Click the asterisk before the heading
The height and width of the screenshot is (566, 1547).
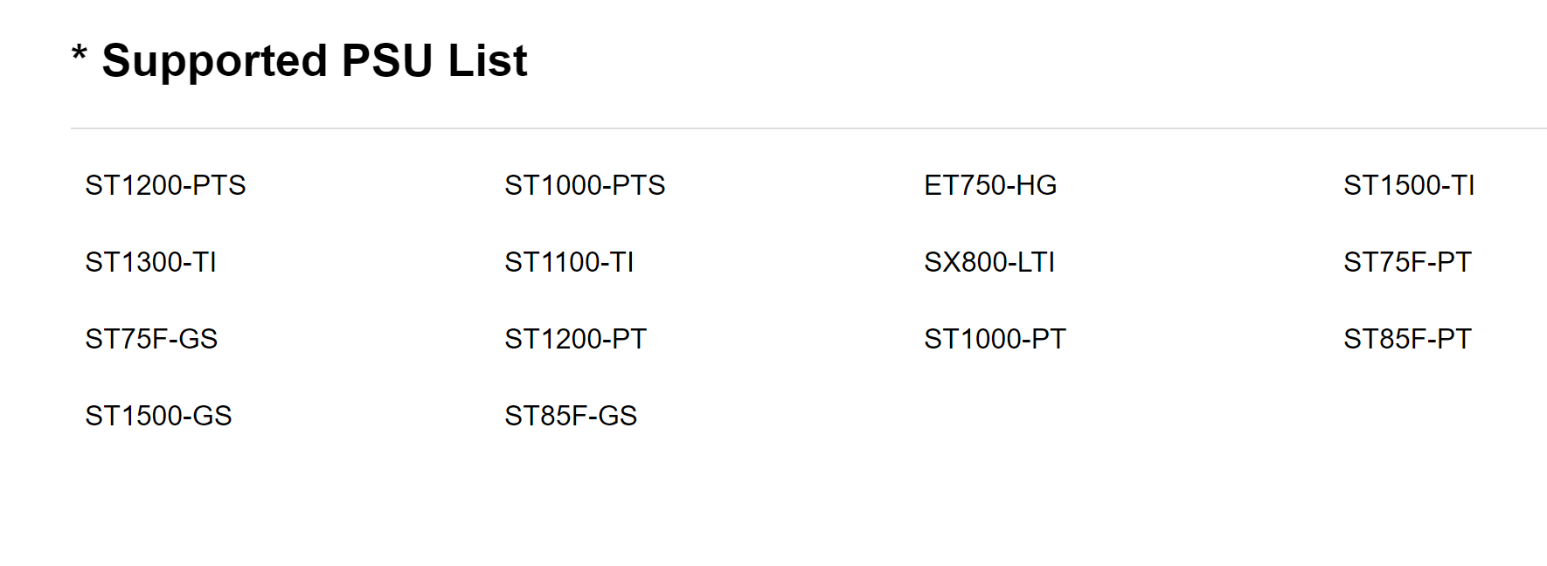(80, 54)
